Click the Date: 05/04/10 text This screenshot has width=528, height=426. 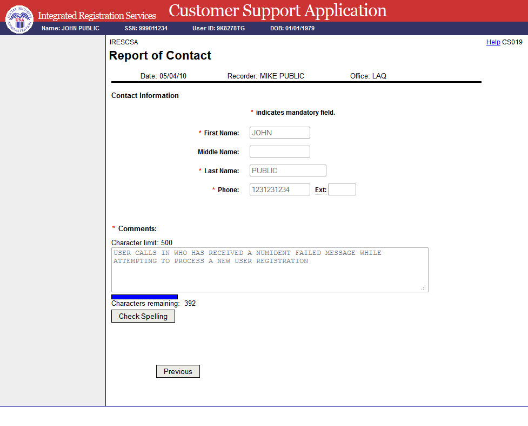(163, 76)
